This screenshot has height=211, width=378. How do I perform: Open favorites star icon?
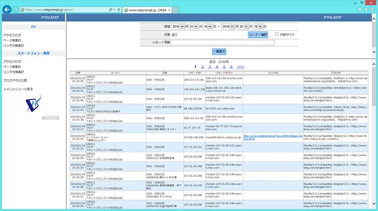point(366,9)
